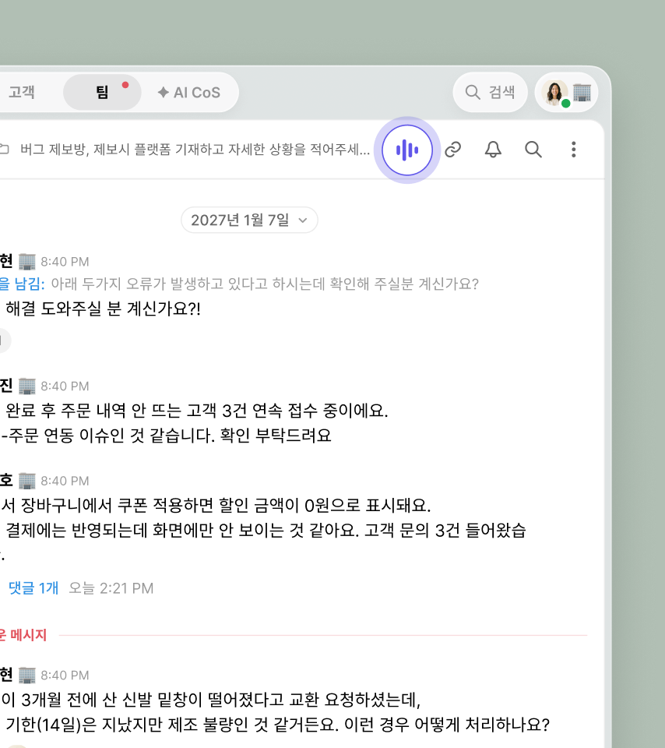Click the line 기한(14일)은 지났지만 제조 불량인
The width and height of the screenshot is (665, 748).
click(277, 725)
